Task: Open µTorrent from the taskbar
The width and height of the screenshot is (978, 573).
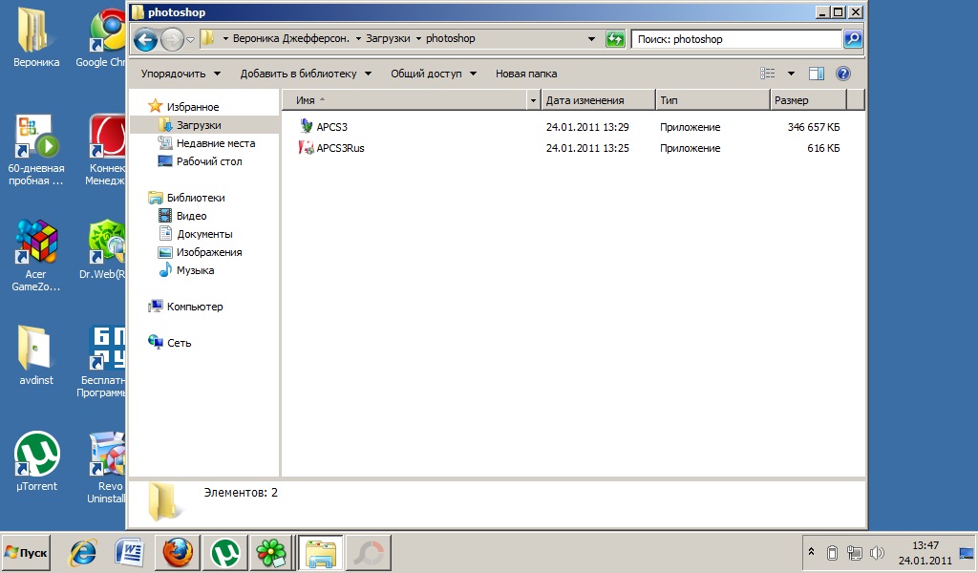Action: (225, 552)
